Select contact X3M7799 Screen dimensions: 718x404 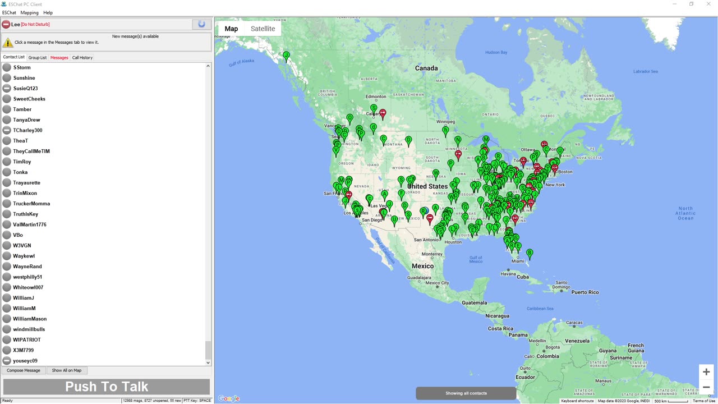[x=24, y=350]
